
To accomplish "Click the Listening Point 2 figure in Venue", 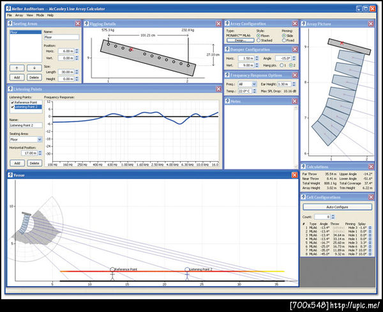I will click(187, 274).
